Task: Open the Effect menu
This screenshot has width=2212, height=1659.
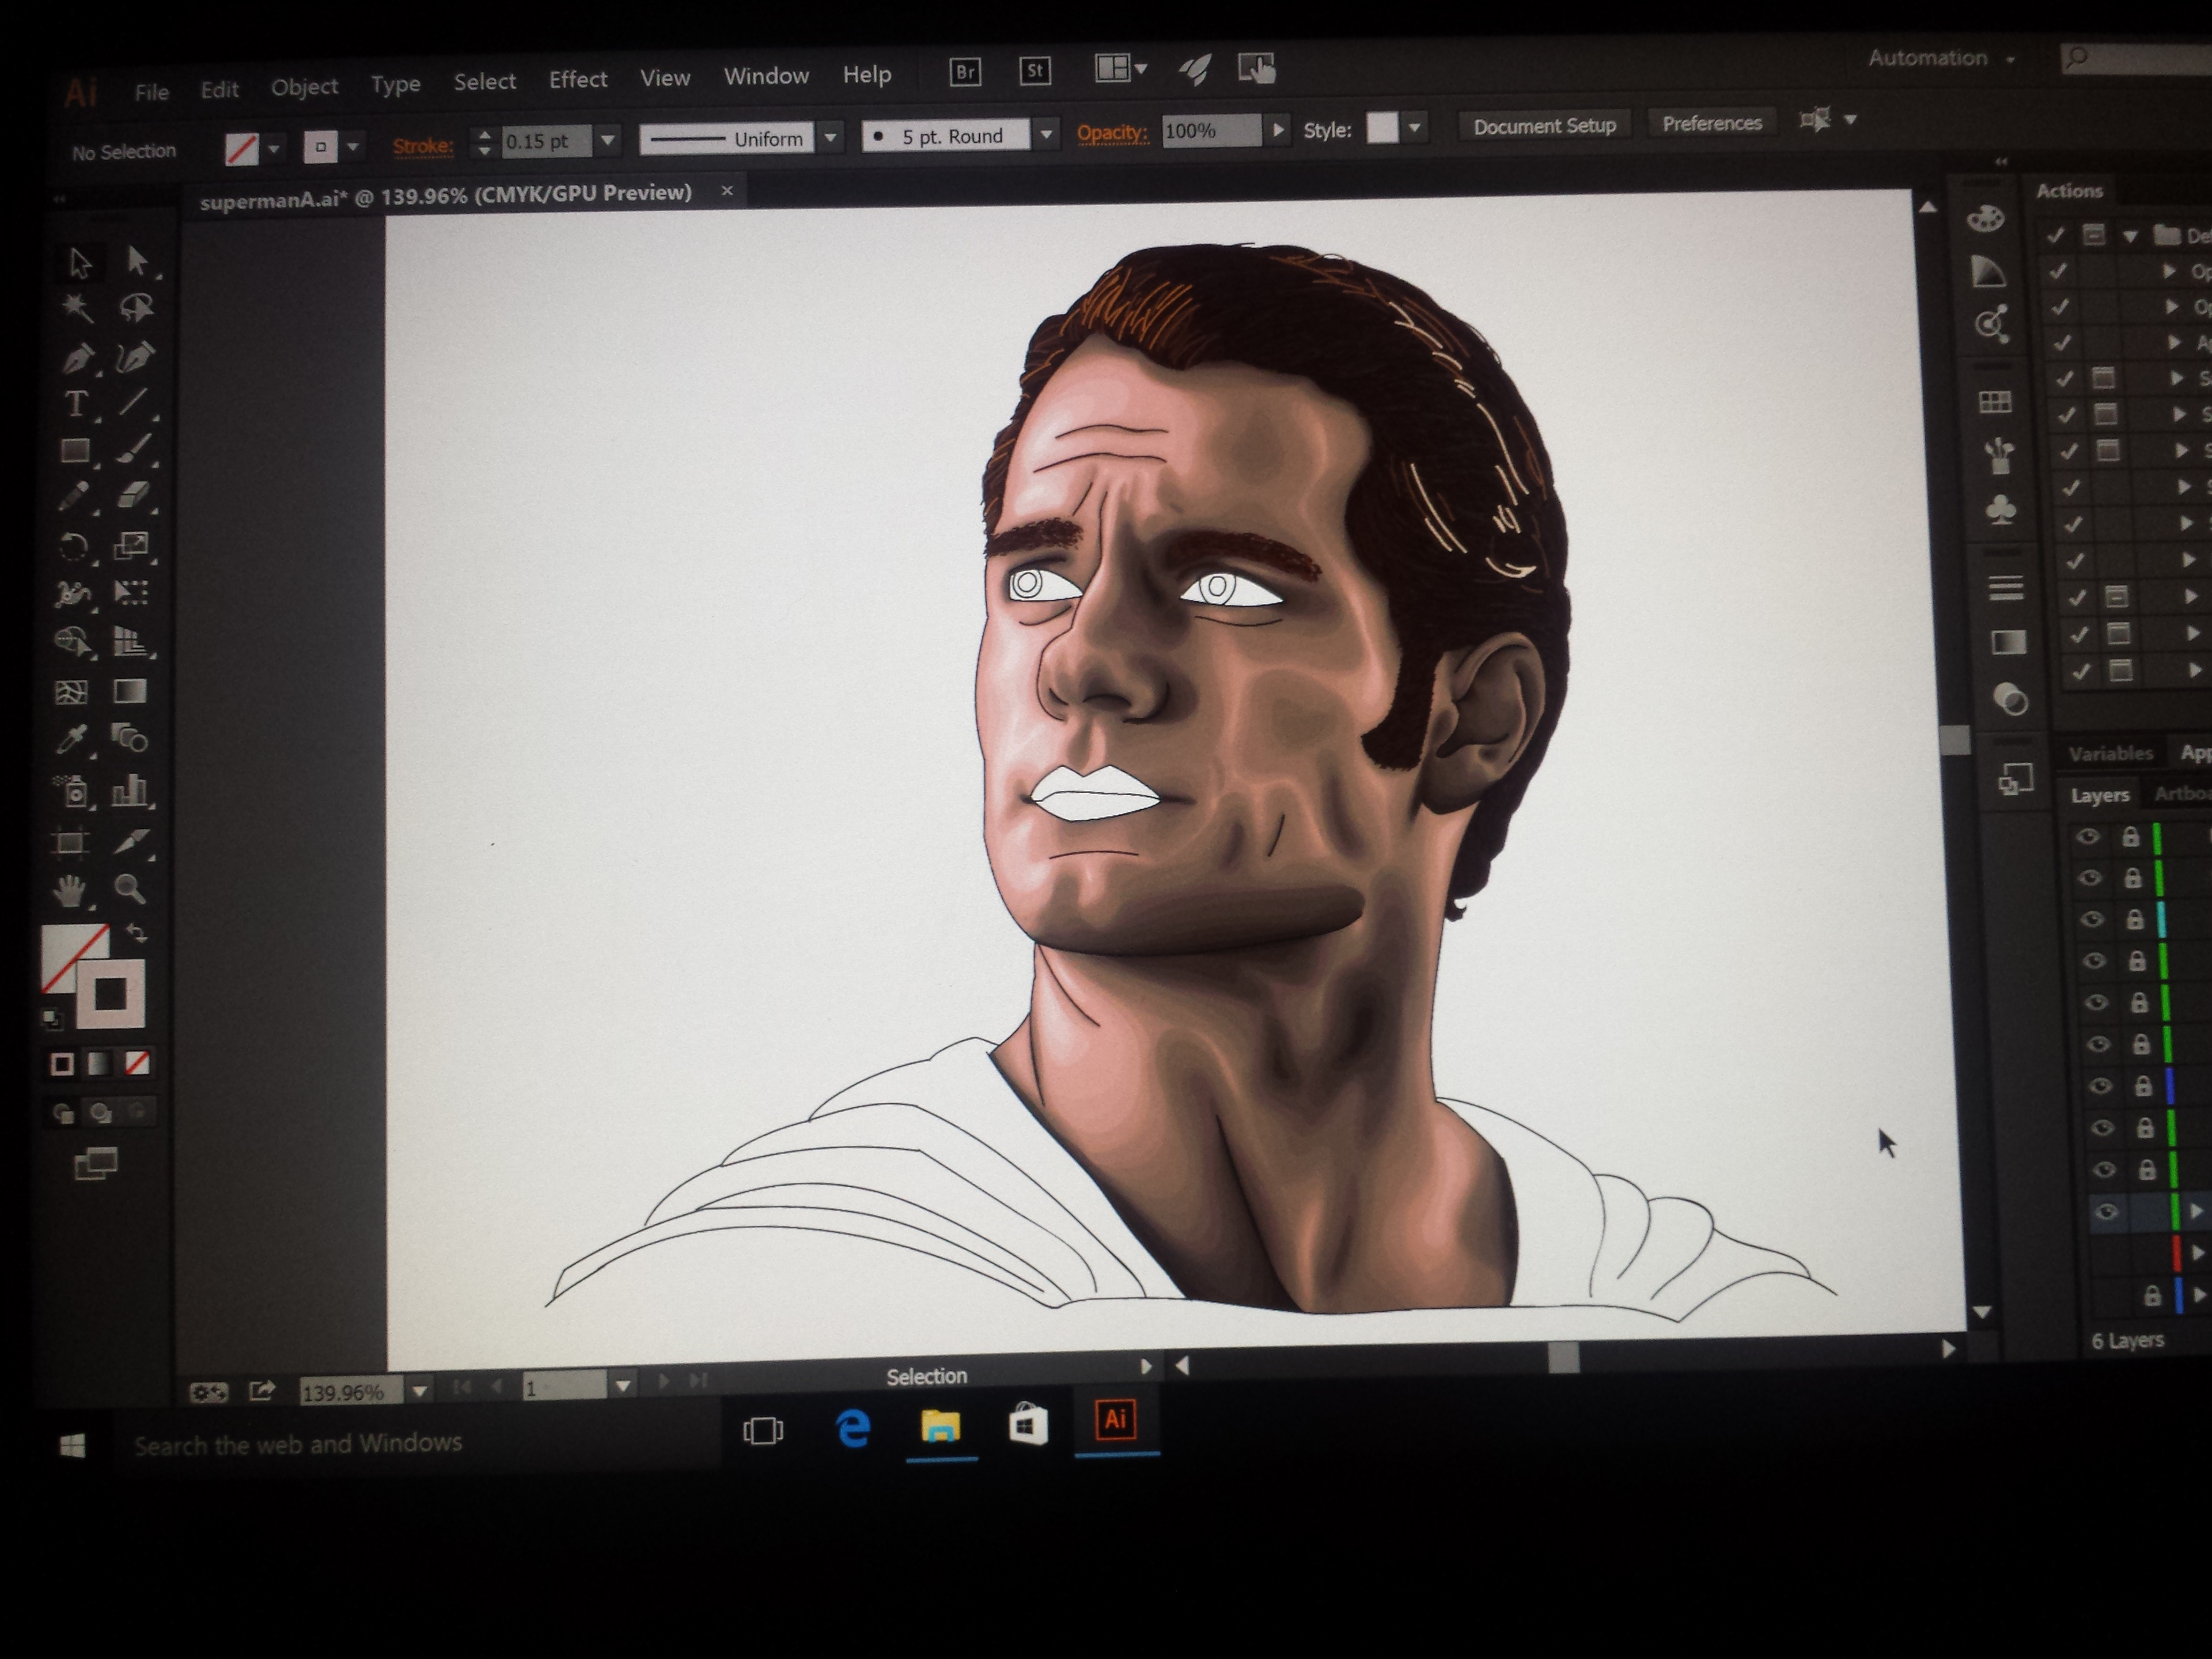Action: click(578, 80)
